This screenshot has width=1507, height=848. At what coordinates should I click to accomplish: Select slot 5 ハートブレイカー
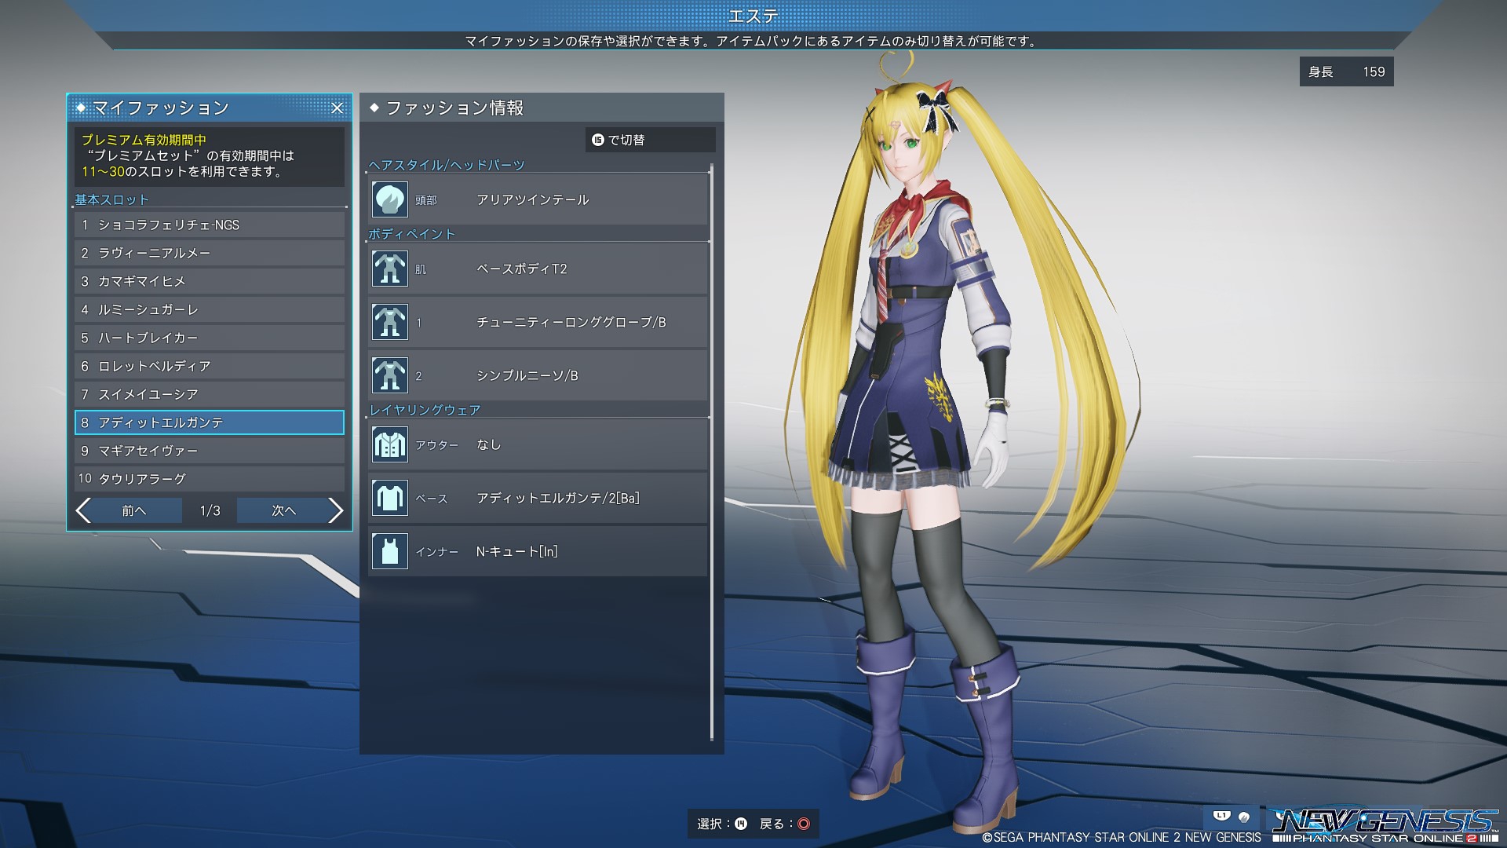[210, 338]
